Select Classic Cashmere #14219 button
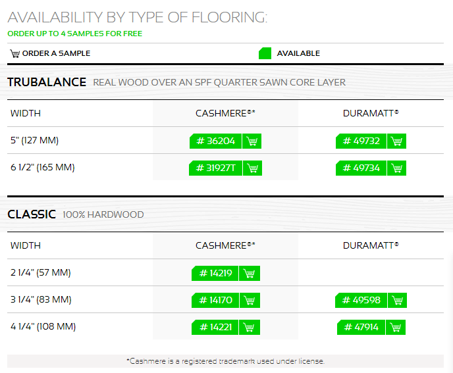The image size is (453, 373). click(x=215, y=274)
